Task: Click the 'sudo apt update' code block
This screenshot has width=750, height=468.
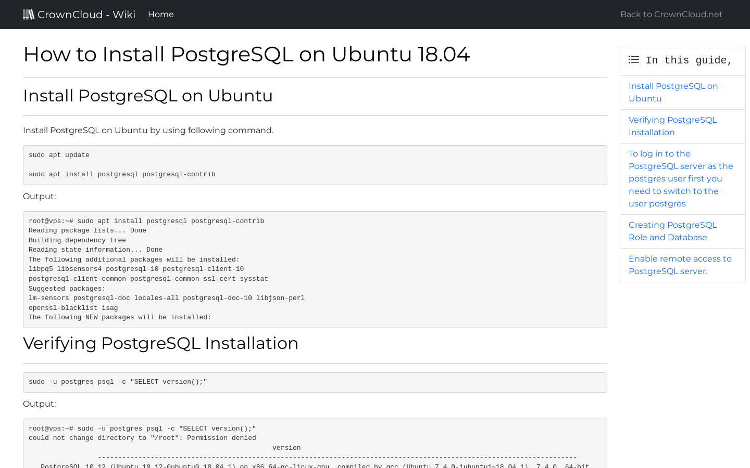Action: point(315,165)
